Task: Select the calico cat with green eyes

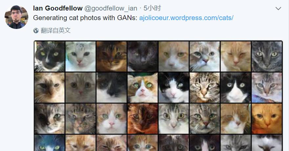Action: pyautogui.click(x=143, y=88)
